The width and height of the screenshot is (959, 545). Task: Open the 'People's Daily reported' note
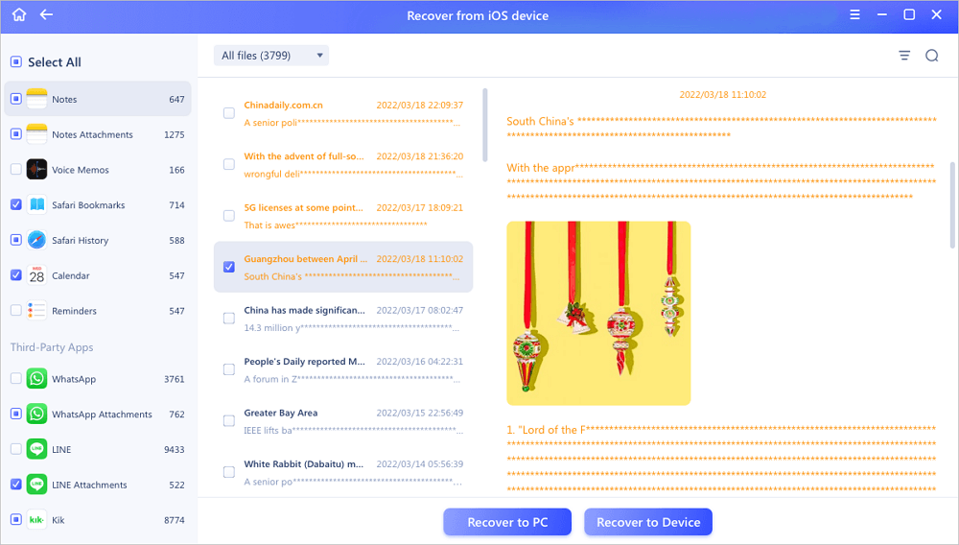pos(343,369)
